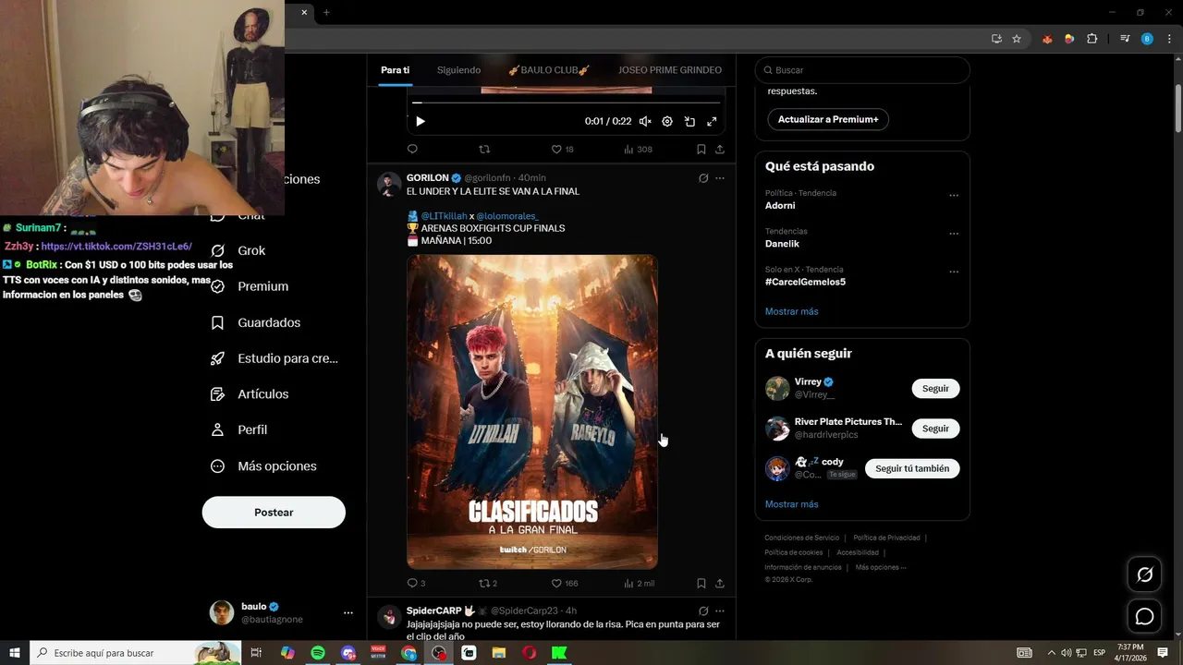Open GORILON's profile avatar
Screen dimensions: 1183x665
coord(389,184)
